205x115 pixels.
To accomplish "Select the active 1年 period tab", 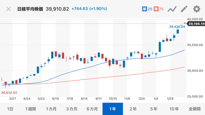I will [x=113, y=109].
